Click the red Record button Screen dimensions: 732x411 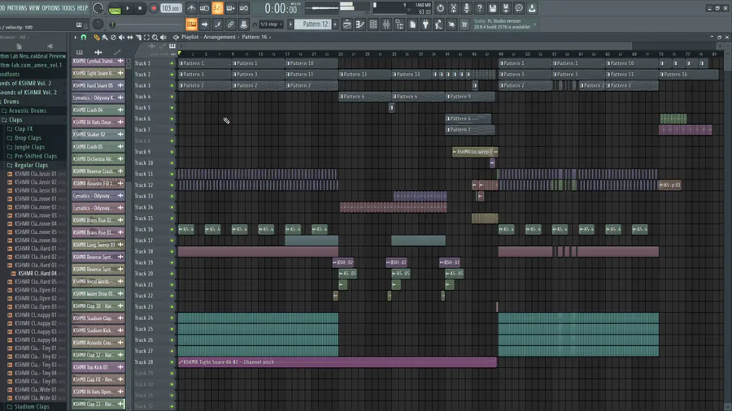(153, 8)
